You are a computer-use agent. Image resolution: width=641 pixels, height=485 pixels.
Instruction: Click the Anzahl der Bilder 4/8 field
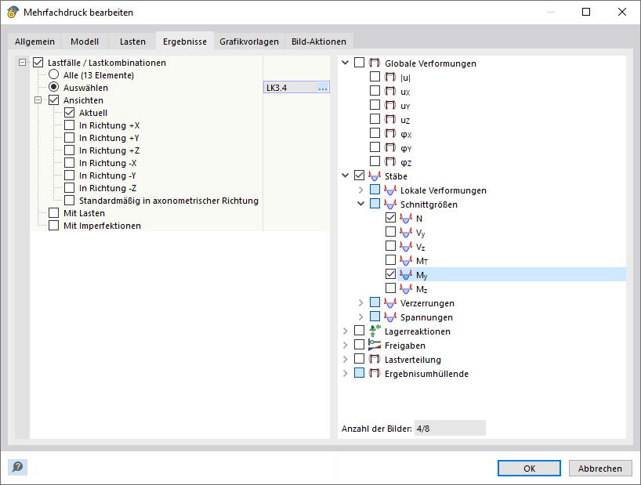click(450, 429)
